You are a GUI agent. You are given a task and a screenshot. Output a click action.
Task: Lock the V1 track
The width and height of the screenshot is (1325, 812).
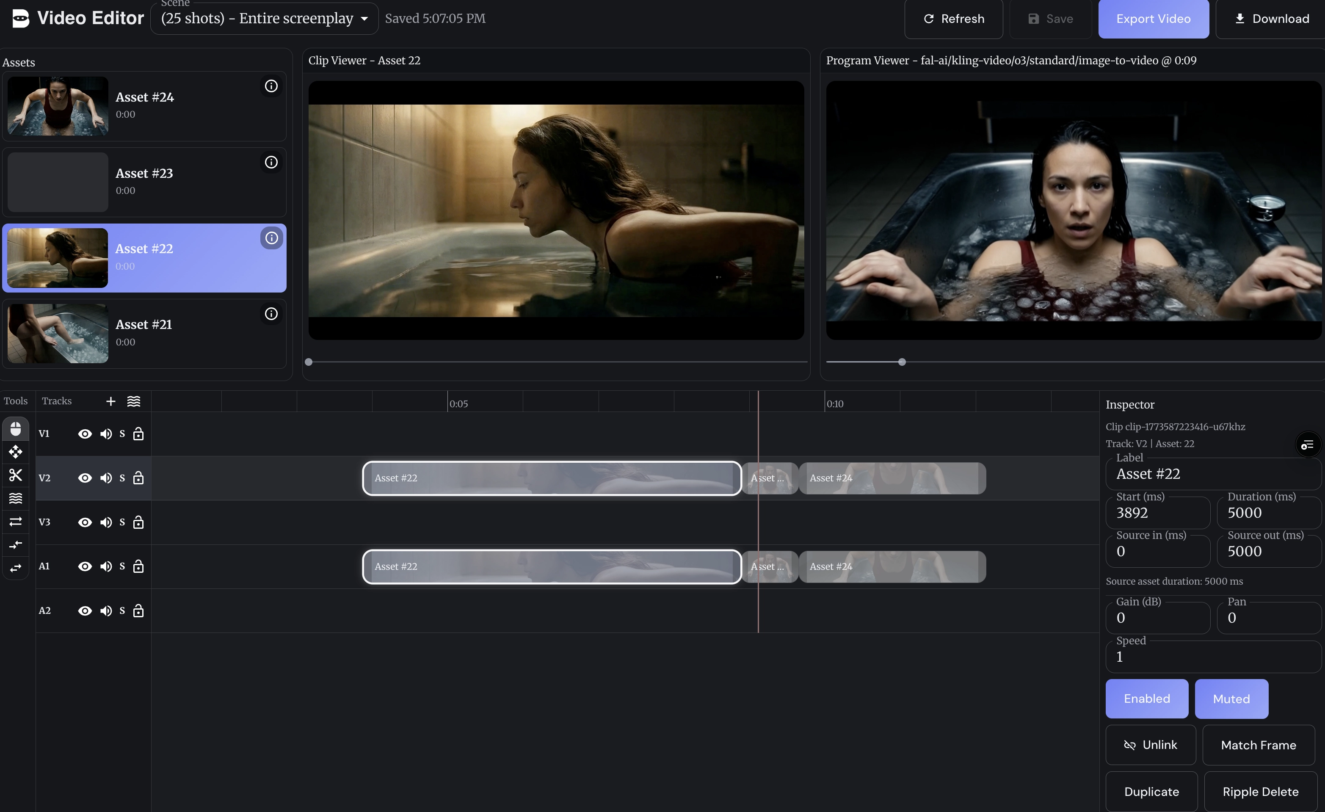click(x=138, y=434)
